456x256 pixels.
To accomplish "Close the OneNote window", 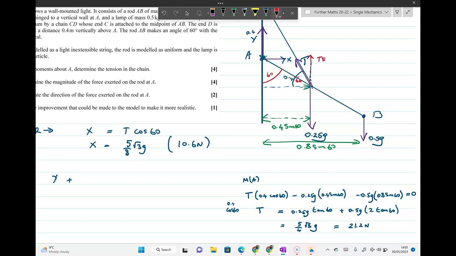I will point(414,3).
